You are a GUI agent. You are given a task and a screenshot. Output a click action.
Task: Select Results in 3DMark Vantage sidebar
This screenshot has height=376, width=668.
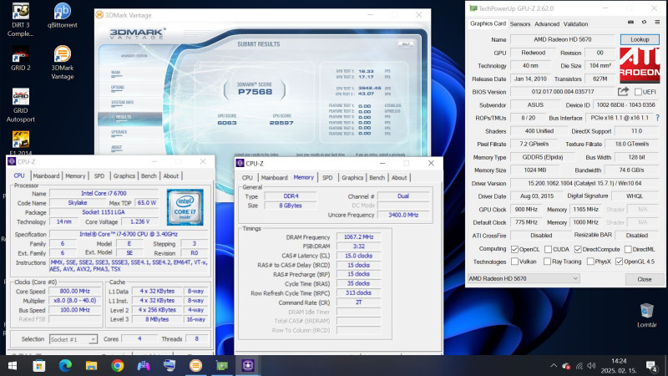tap(130, 117)
